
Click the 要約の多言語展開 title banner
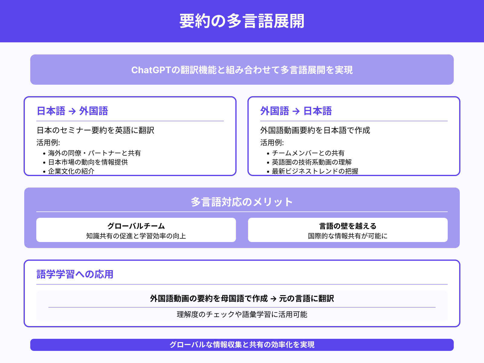(242, 21)
